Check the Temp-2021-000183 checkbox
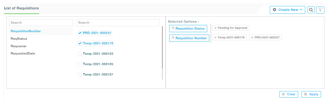Image resolution: width=327 pixels, height=102 pixels. pos(80,54)
